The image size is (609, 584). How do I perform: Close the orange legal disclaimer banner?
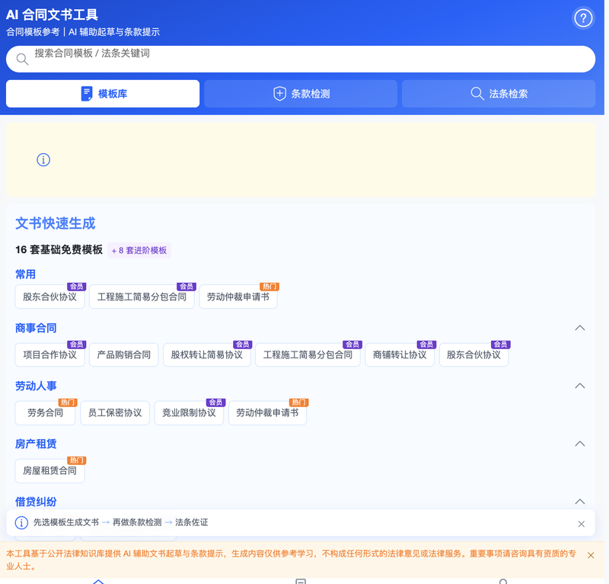point(591,556)
